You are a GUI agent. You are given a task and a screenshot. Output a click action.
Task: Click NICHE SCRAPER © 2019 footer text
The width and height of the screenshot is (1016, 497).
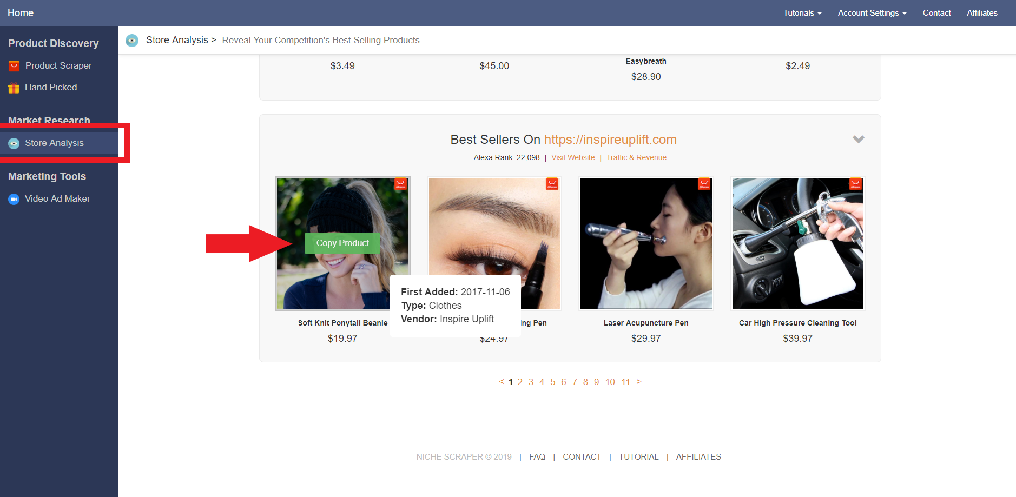(x=464, y=457)
